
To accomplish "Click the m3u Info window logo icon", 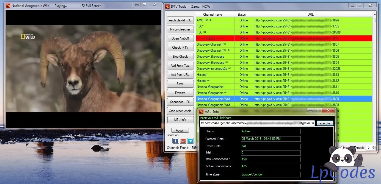I will pyautogui.click(x=201, y=111).
